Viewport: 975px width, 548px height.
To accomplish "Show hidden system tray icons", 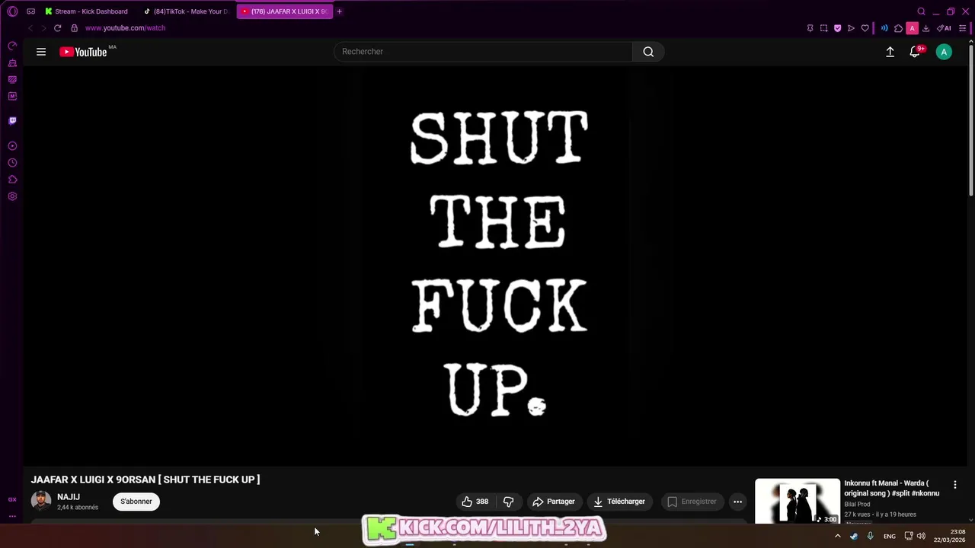I will (838, 536).
